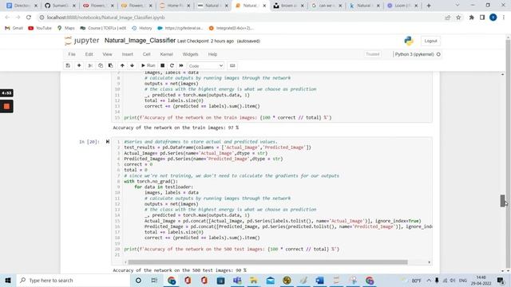The image size is (511, 287).
Task: Restart the kernel with circular arrow icon
Action: [172, 65]
